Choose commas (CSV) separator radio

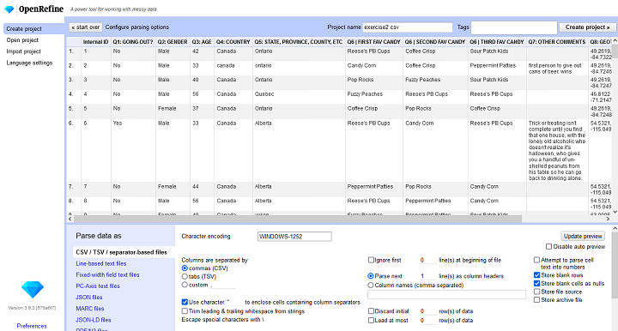tap(185, 268)
